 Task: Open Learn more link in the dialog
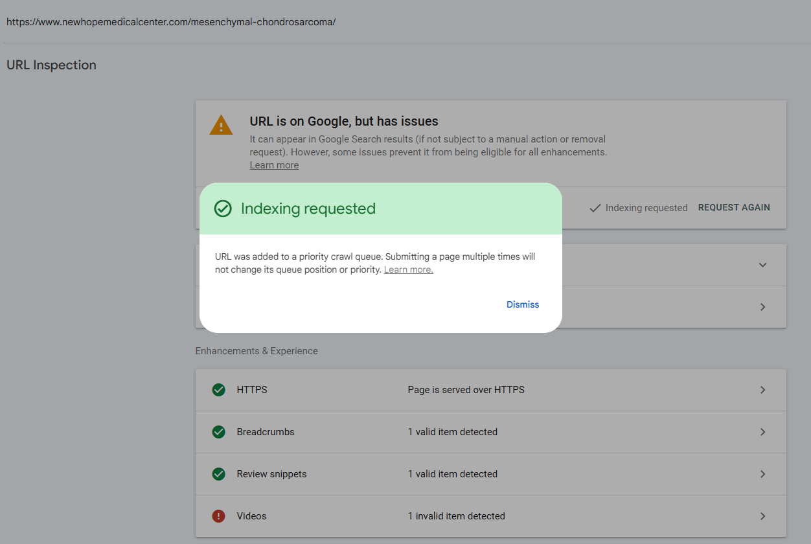pos(408,269)
